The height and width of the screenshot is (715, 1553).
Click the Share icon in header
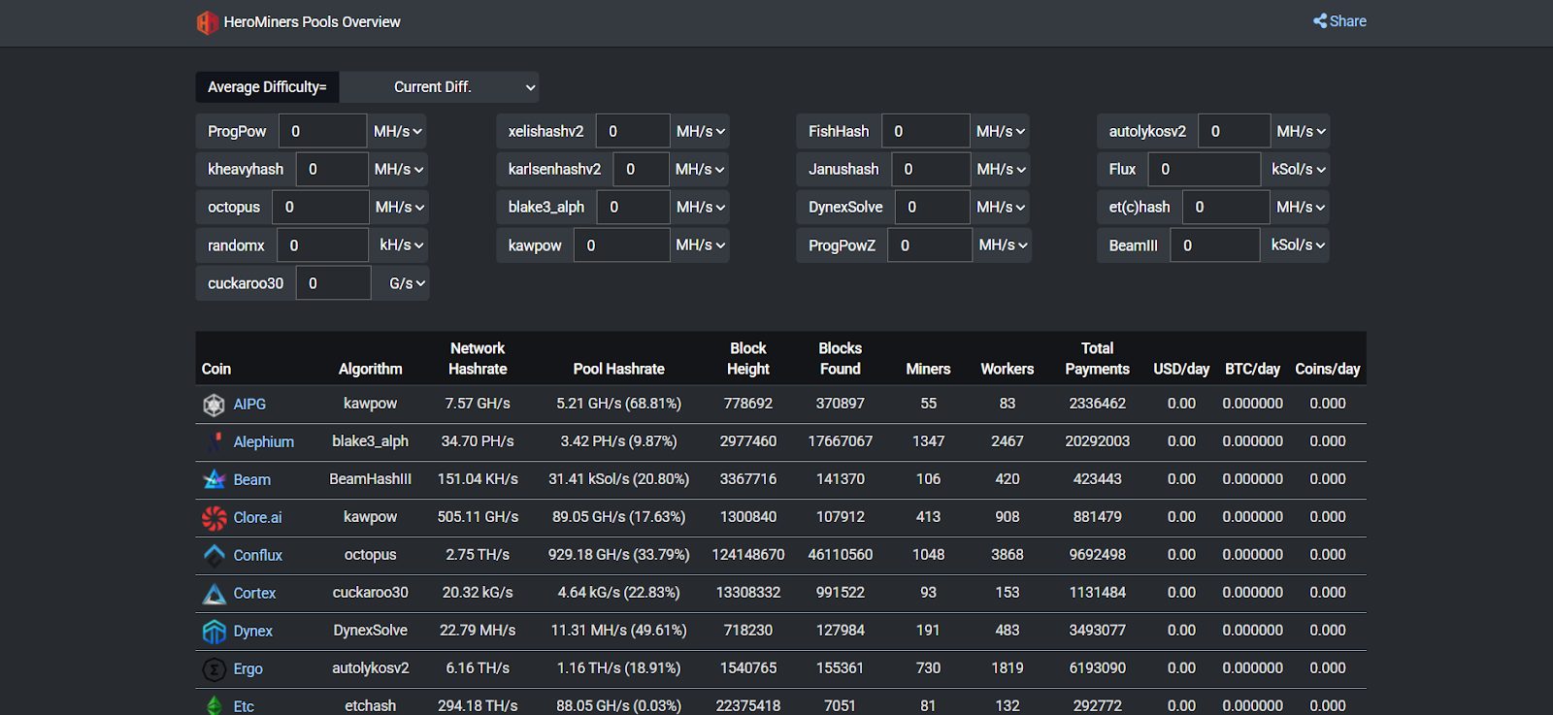1320,21
